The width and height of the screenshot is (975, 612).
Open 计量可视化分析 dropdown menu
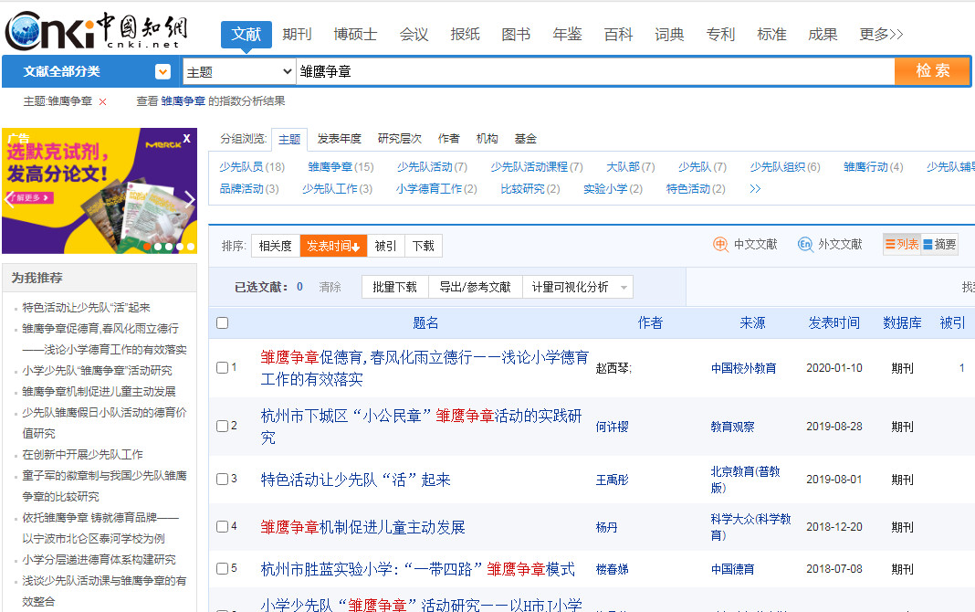click(x=624, y=287)
